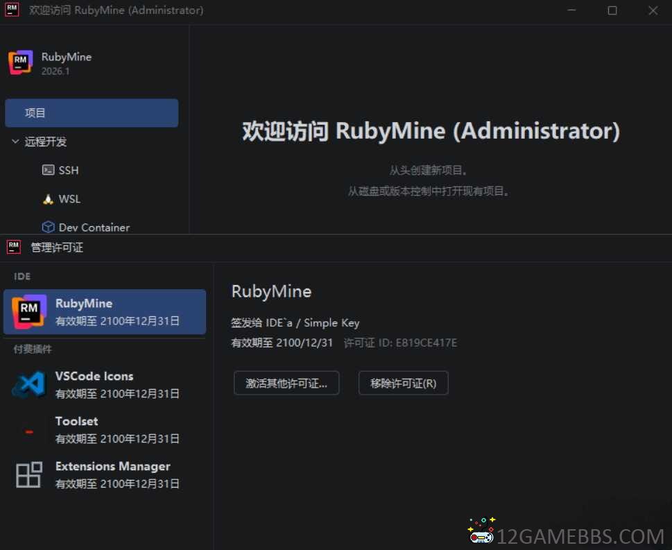The width and height of the screenshot is (672, 550).
Task: Click the RubyMine logo in the welcome sidebar
Action: pos(21,62)
